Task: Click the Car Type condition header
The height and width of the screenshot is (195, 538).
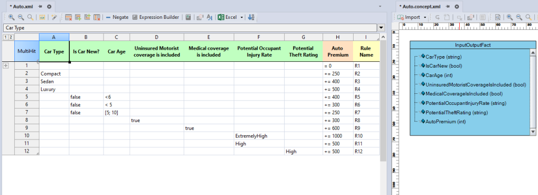Action: click(x=54, y=51)
